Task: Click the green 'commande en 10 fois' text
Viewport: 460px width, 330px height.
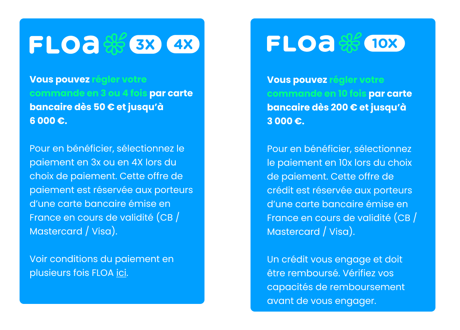Action: [317, 94]
